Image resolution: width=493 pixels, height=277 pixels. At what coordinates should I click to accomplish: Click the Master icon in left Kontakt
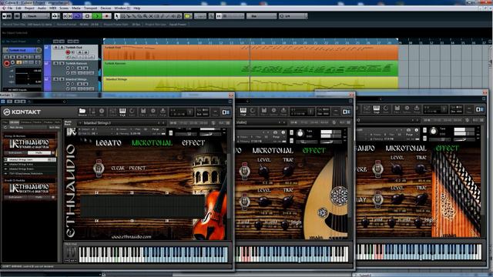point(92,112)
